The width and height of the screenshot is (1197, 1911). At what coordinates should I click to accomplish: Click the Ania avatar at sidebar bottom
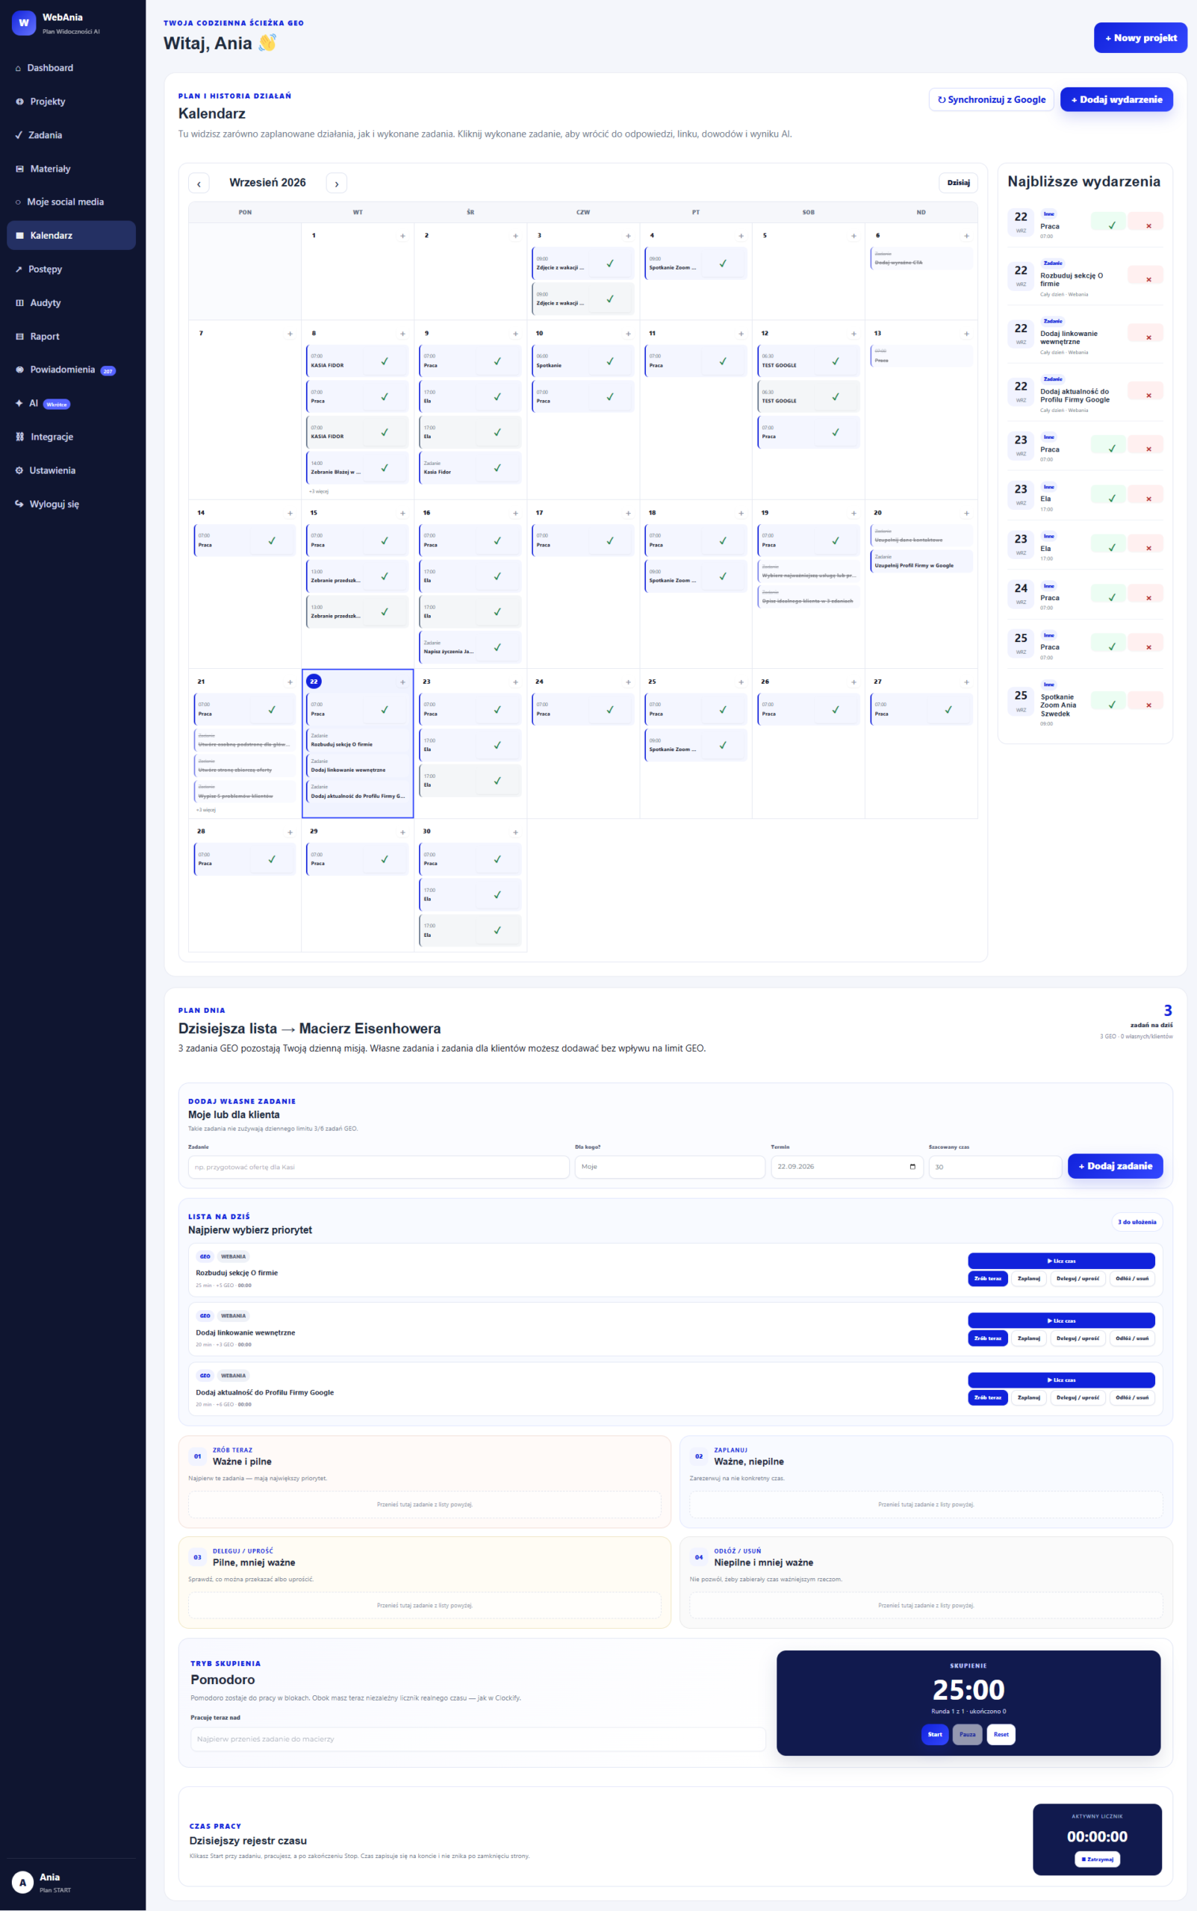click(22, 1883)
